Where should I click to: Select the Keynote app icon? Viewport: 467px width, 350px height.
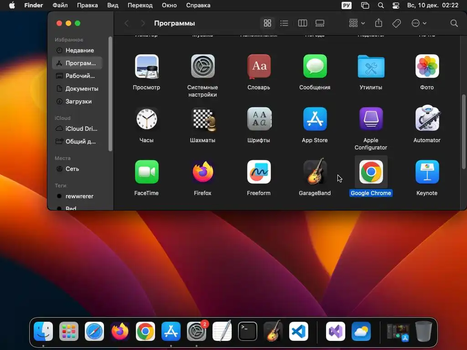click(x=427, y=172)
